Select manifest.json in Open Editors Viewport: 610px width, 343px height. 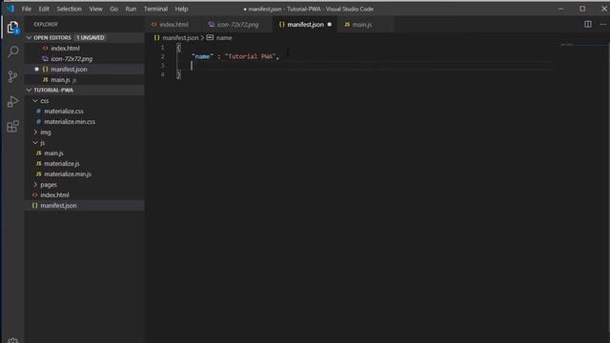(85, 70)
